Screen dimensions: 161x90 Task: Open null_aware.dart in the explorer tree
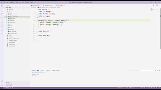[x=13, y=33]
